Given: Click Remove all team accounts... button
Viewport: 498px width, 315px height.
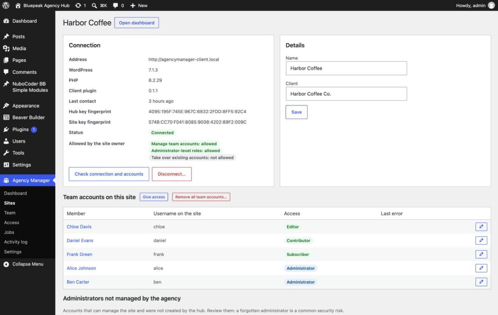Looking at the screenshot, I should [201, 197].
